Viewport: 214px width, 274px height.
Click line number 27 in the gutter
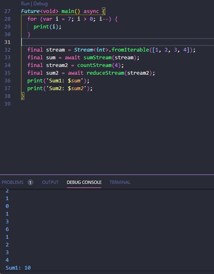pos(7,11)
